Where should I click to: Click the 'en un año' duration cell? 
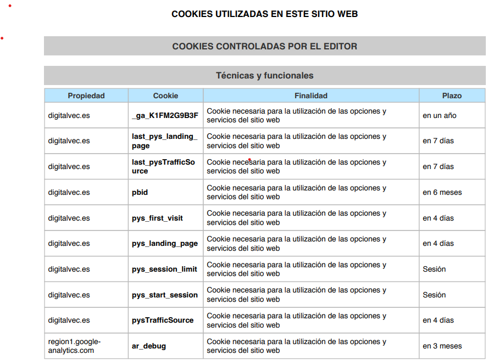pos(440,116)
